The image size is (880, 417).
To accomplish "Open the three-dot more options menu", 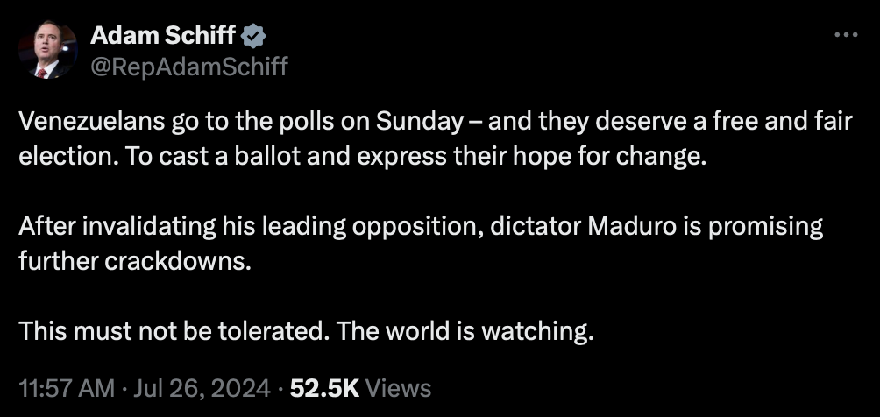I will point(845,35).
